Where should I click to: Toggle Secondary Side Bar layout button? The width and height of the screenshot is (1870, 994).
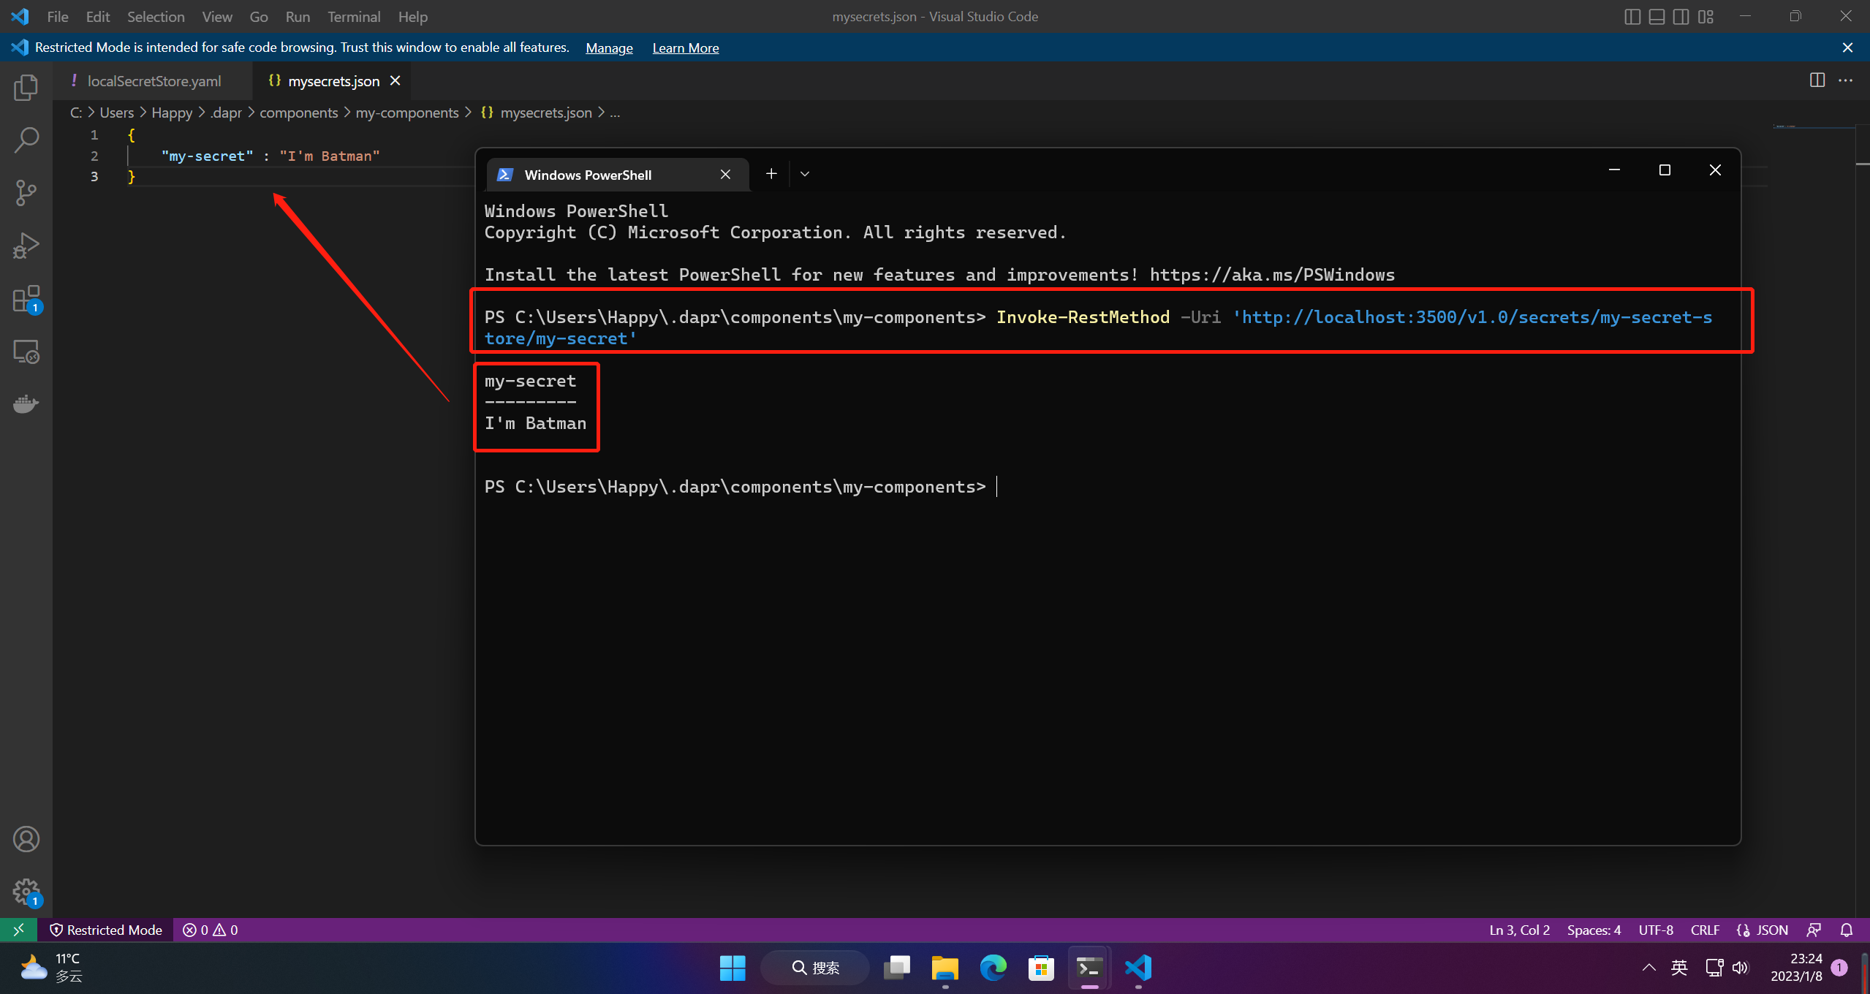pos(1681,17)
